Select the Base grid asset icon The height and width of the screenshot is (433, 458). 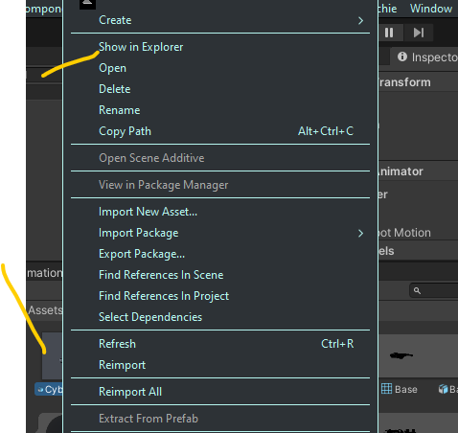click(x=386, y=389)
